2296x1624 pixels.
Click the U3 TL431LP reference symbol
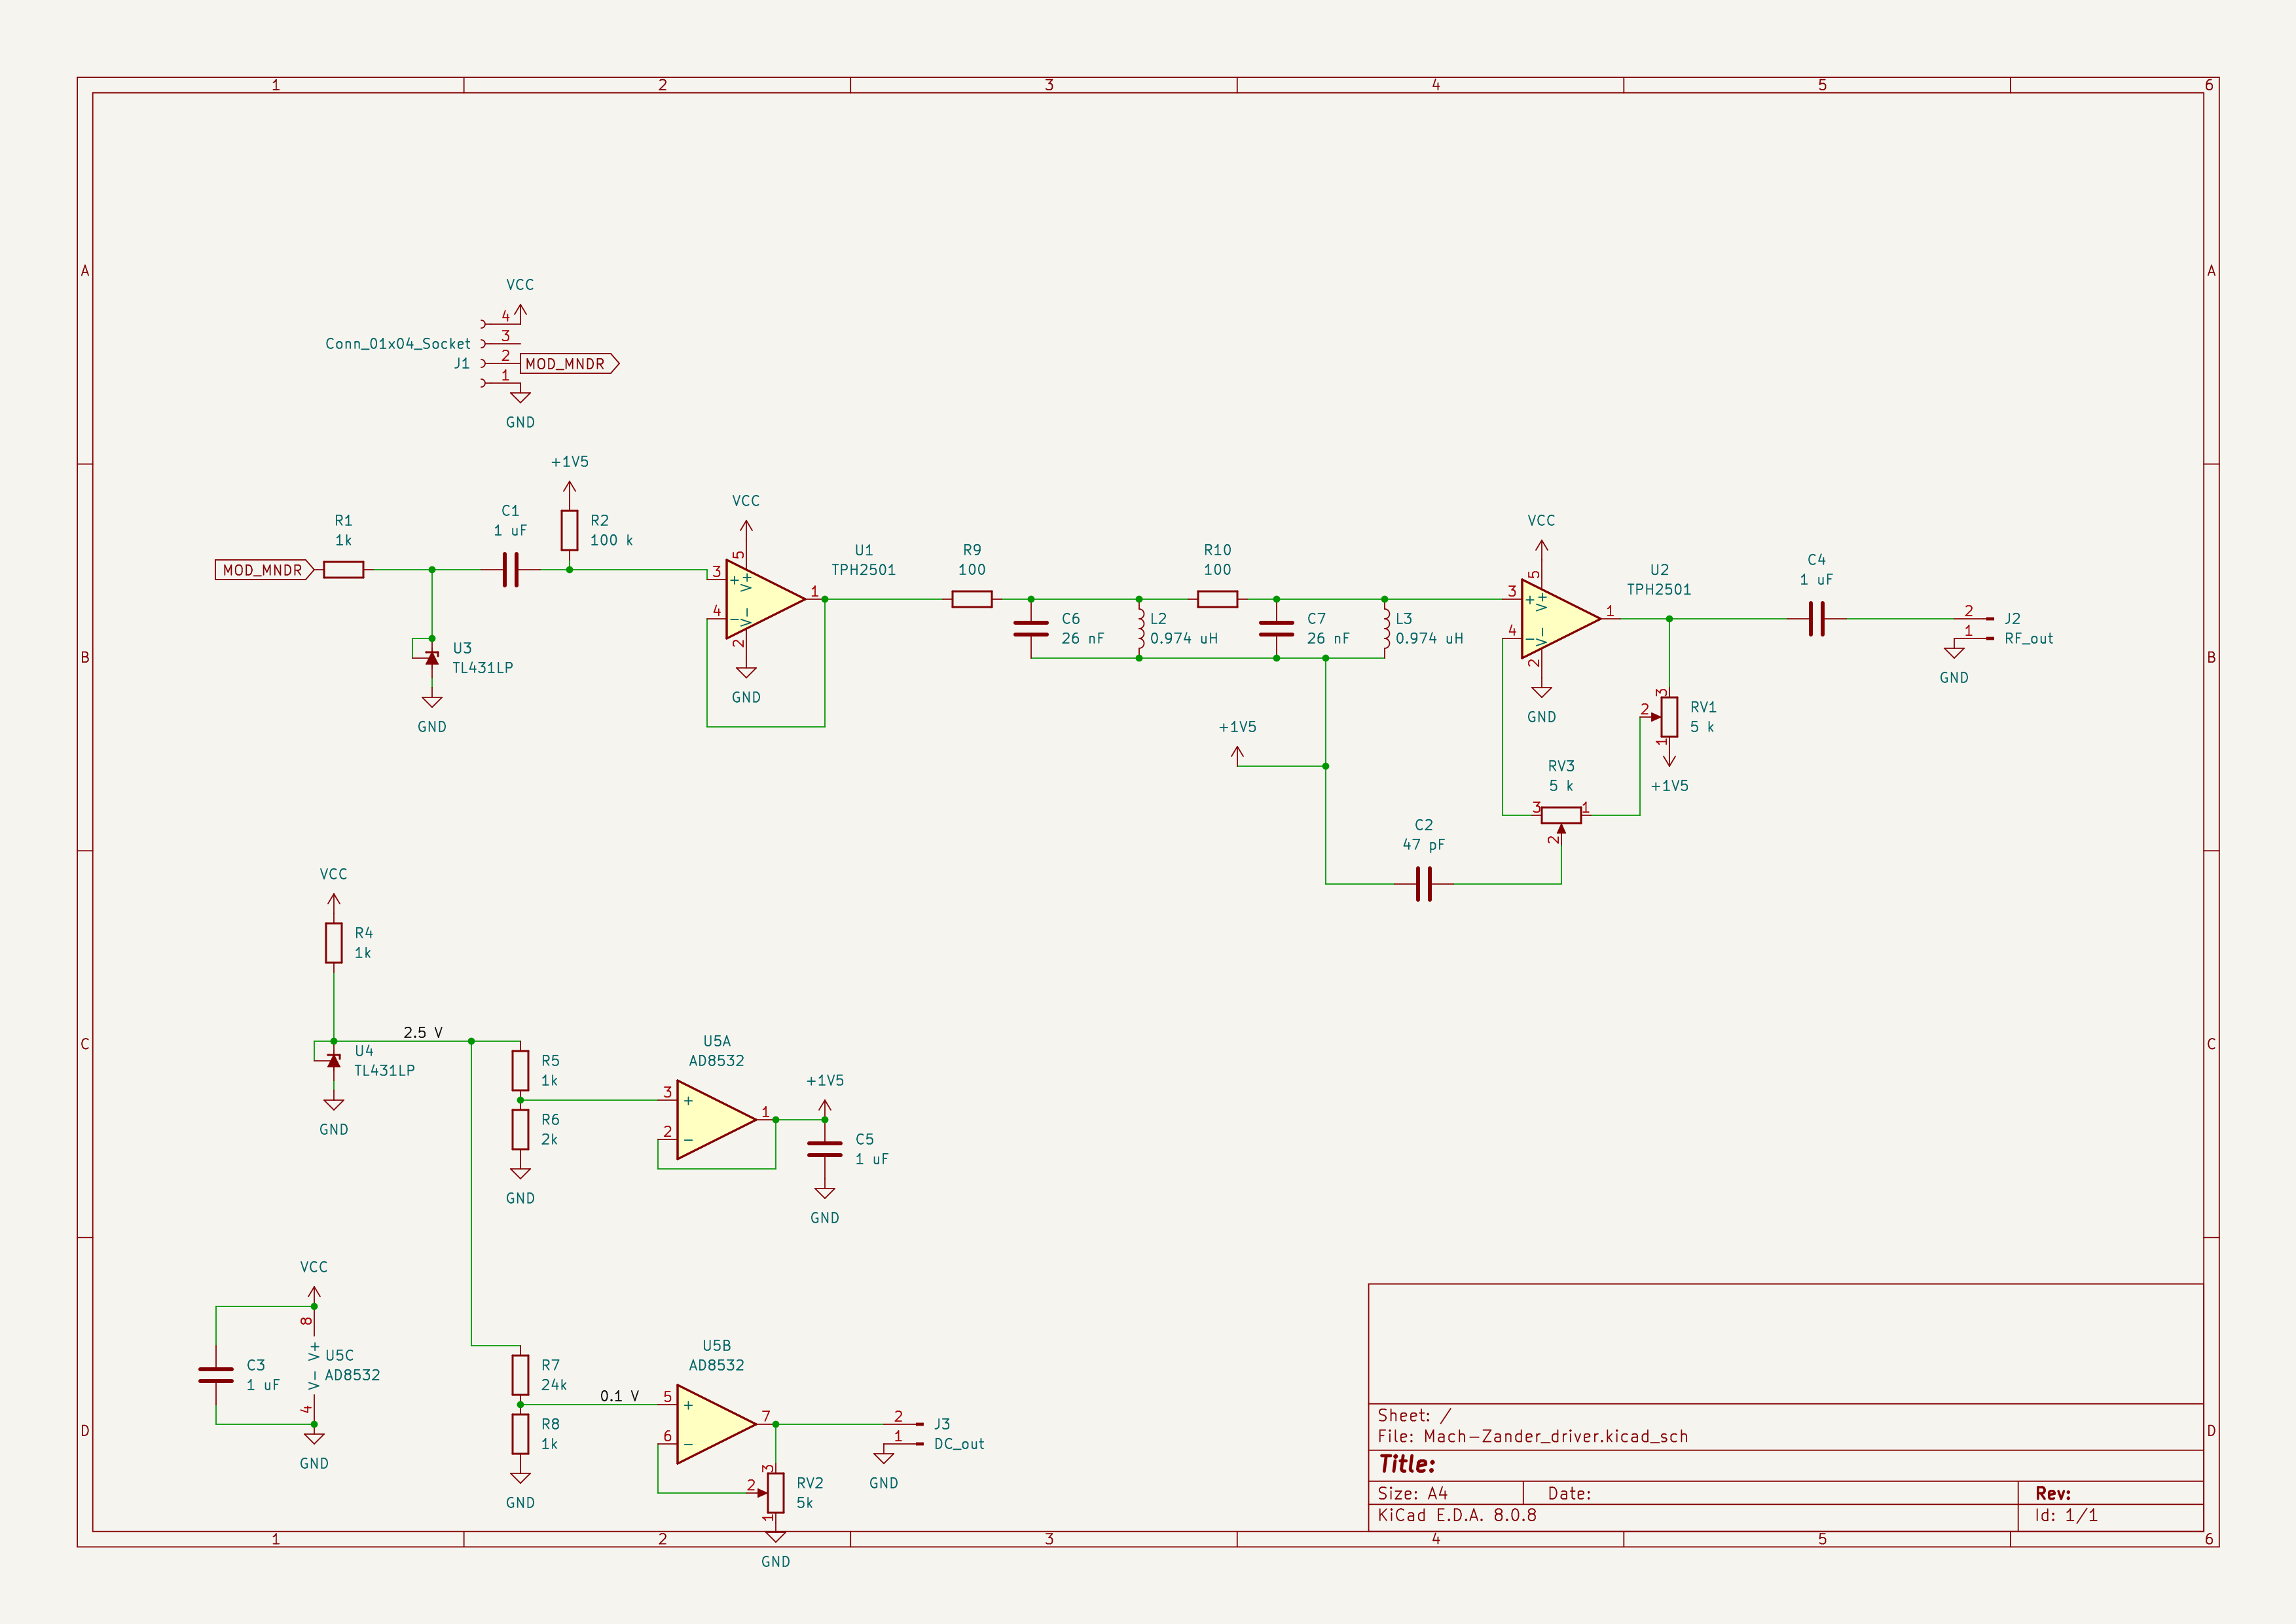432,658
